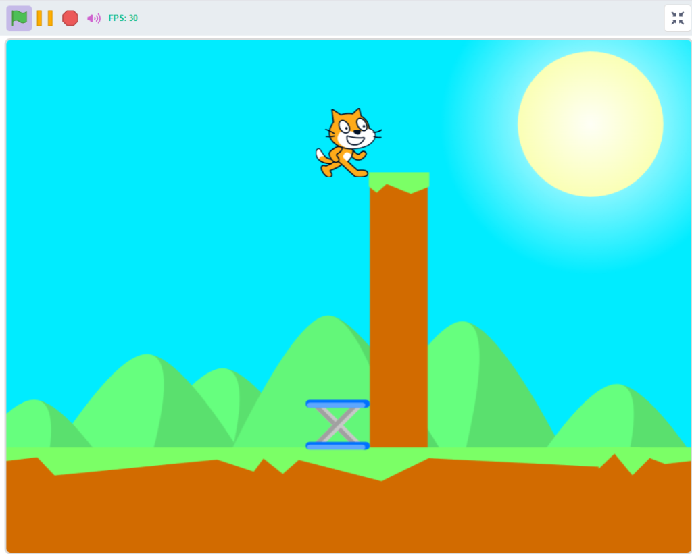692x554 pixels.
Task: Click the gray crossed springs of the trampoline
Action: 337,424
